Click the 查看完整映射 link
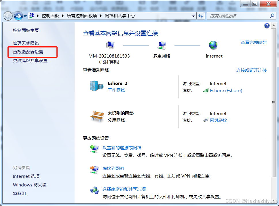 point(253,43)
